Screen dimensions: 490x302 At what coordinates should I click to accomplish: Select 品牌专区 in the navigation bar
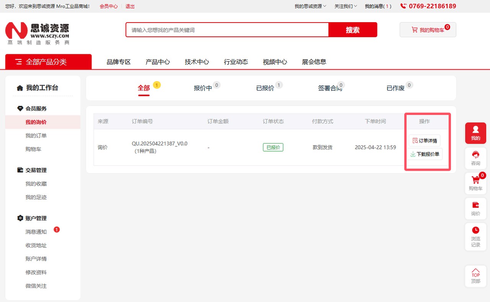(119, 62)
